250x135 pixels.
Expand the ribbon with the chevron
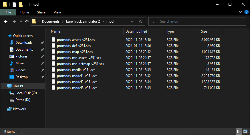click(x=240, y=12)
